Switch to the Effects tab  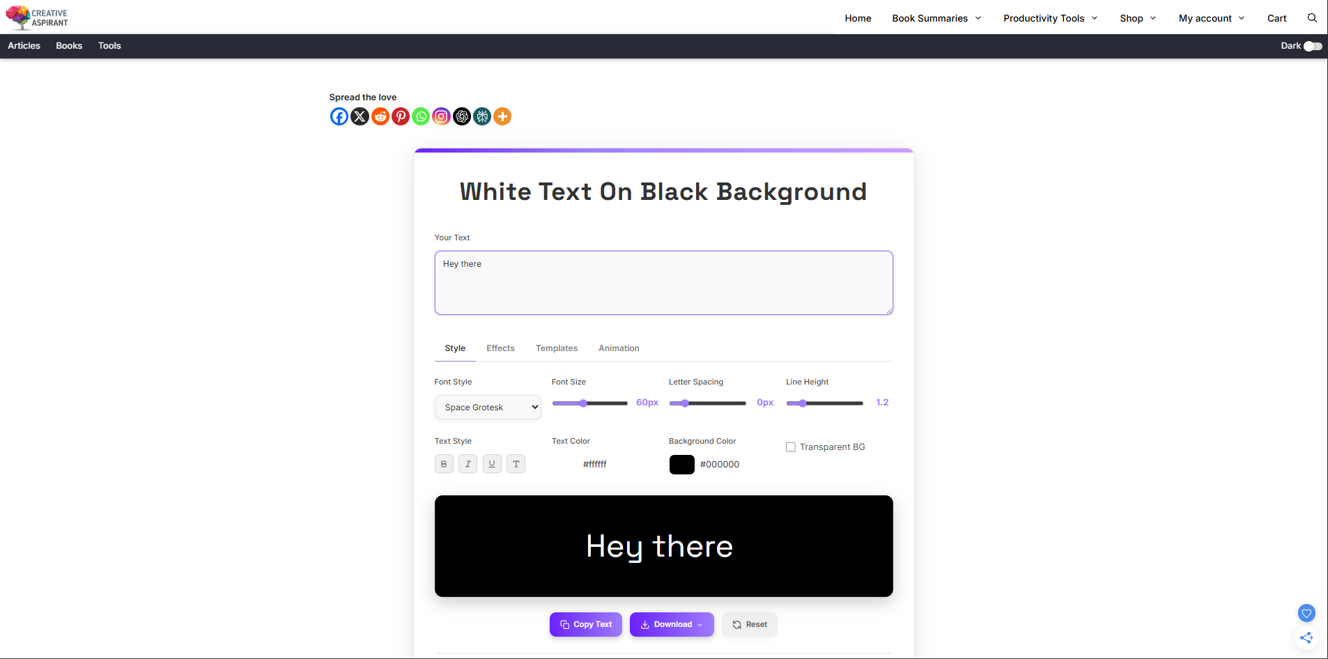(x=500, y=348)
